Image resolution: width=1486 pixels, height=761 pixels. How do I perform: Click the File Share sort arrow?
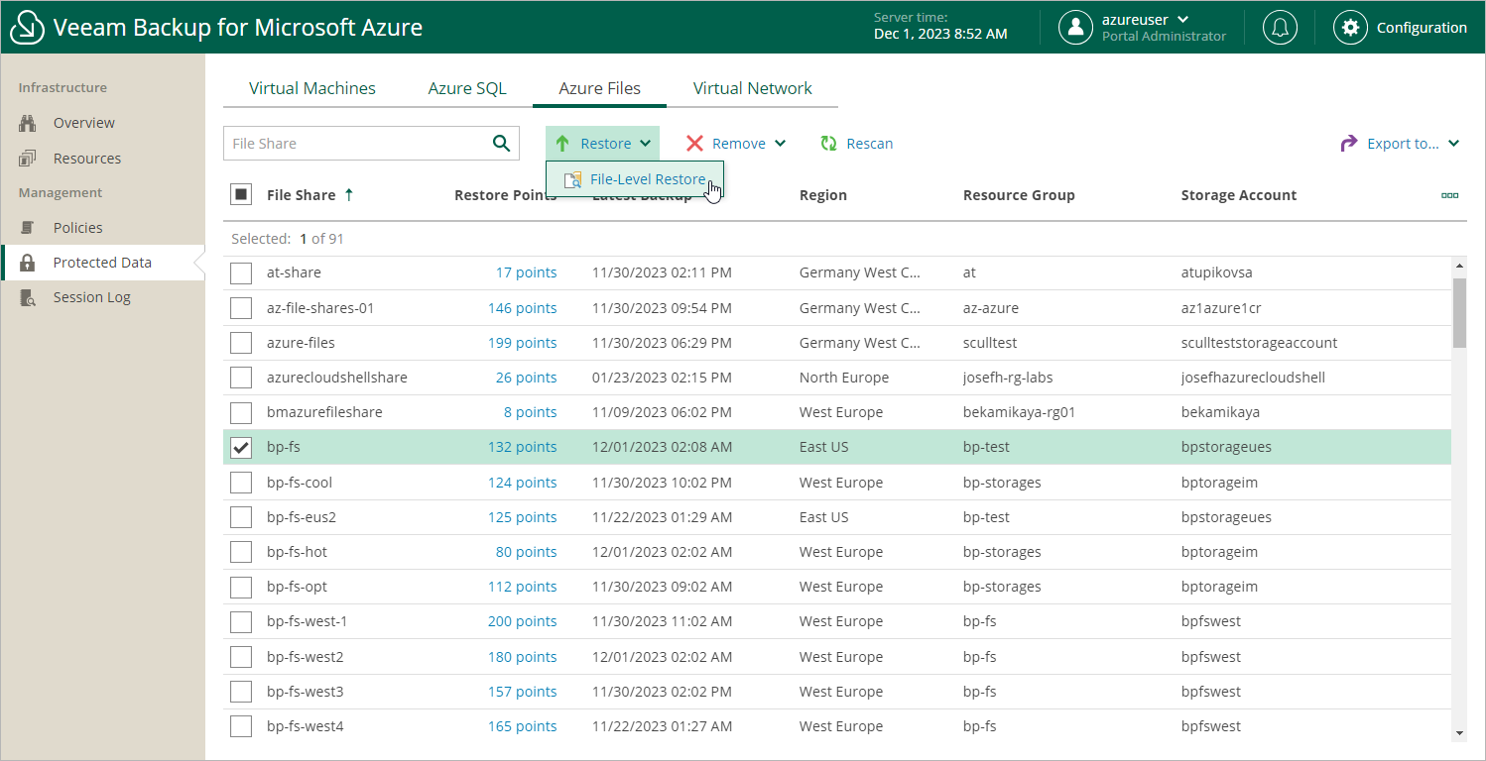[x=349, y=195]
